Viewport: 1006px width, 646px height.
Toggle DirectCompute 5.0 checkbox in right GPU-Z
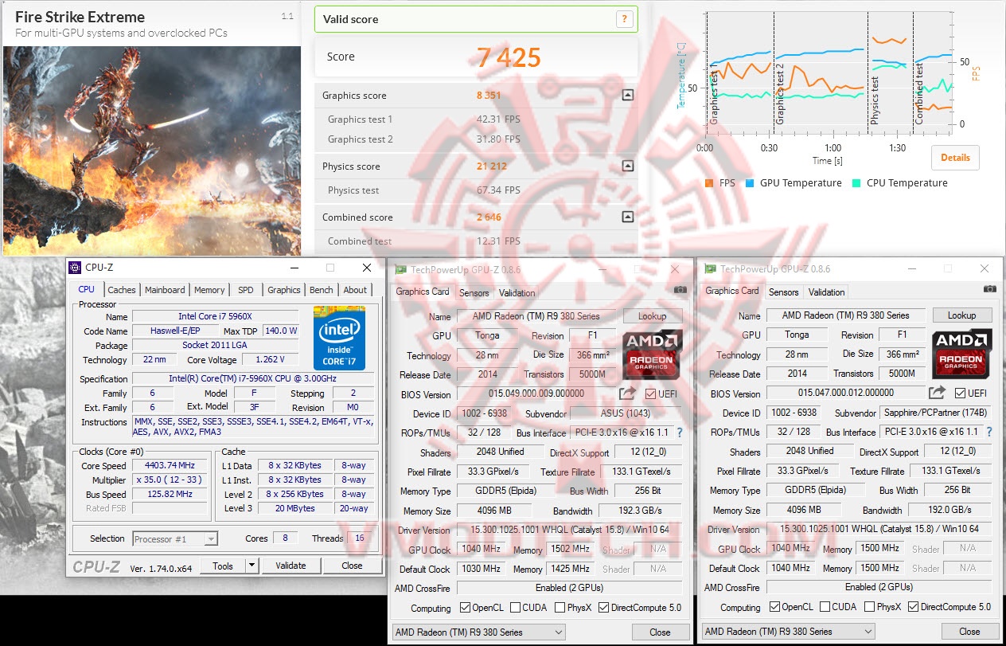pos(913,607)
